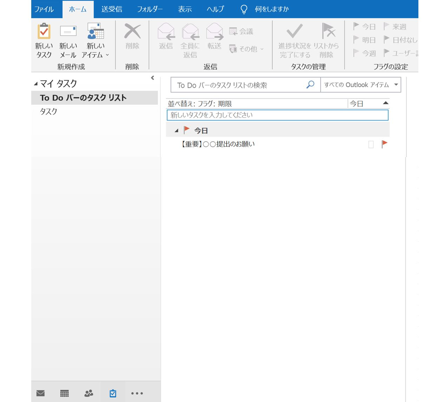Image resolution: width=437 pixels, height=402 pixels.
Task: Click the 何をしますか lightbulb icon
Action: tap(244, 9)
